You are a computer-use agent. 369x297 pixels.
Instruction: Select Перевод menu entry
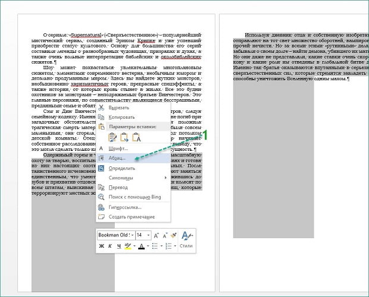133,187
